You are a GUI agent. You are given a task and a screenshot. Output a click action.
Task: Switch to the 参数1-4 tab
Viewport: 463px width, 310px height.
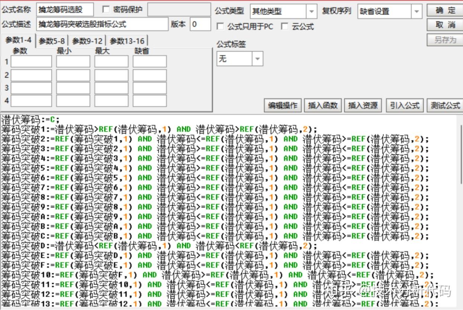(18, 40)
